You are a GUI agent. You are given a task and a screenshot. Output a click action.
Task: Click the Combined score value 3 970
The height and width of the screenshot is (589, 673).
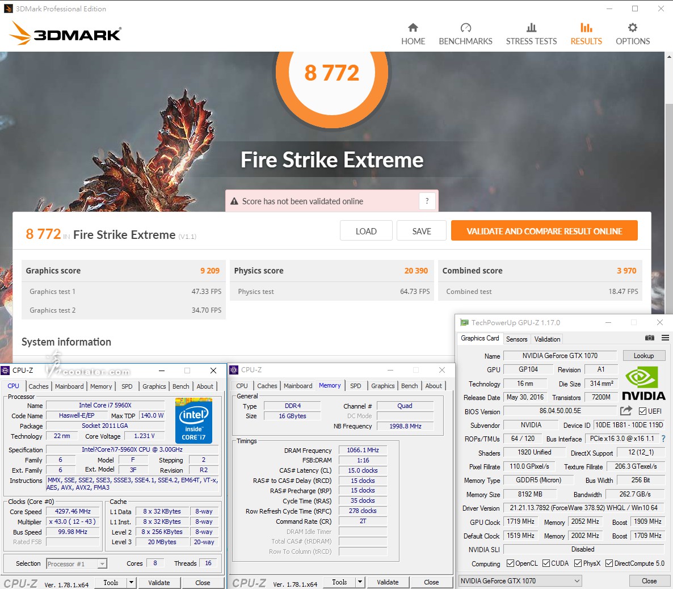tap(626, 271)
